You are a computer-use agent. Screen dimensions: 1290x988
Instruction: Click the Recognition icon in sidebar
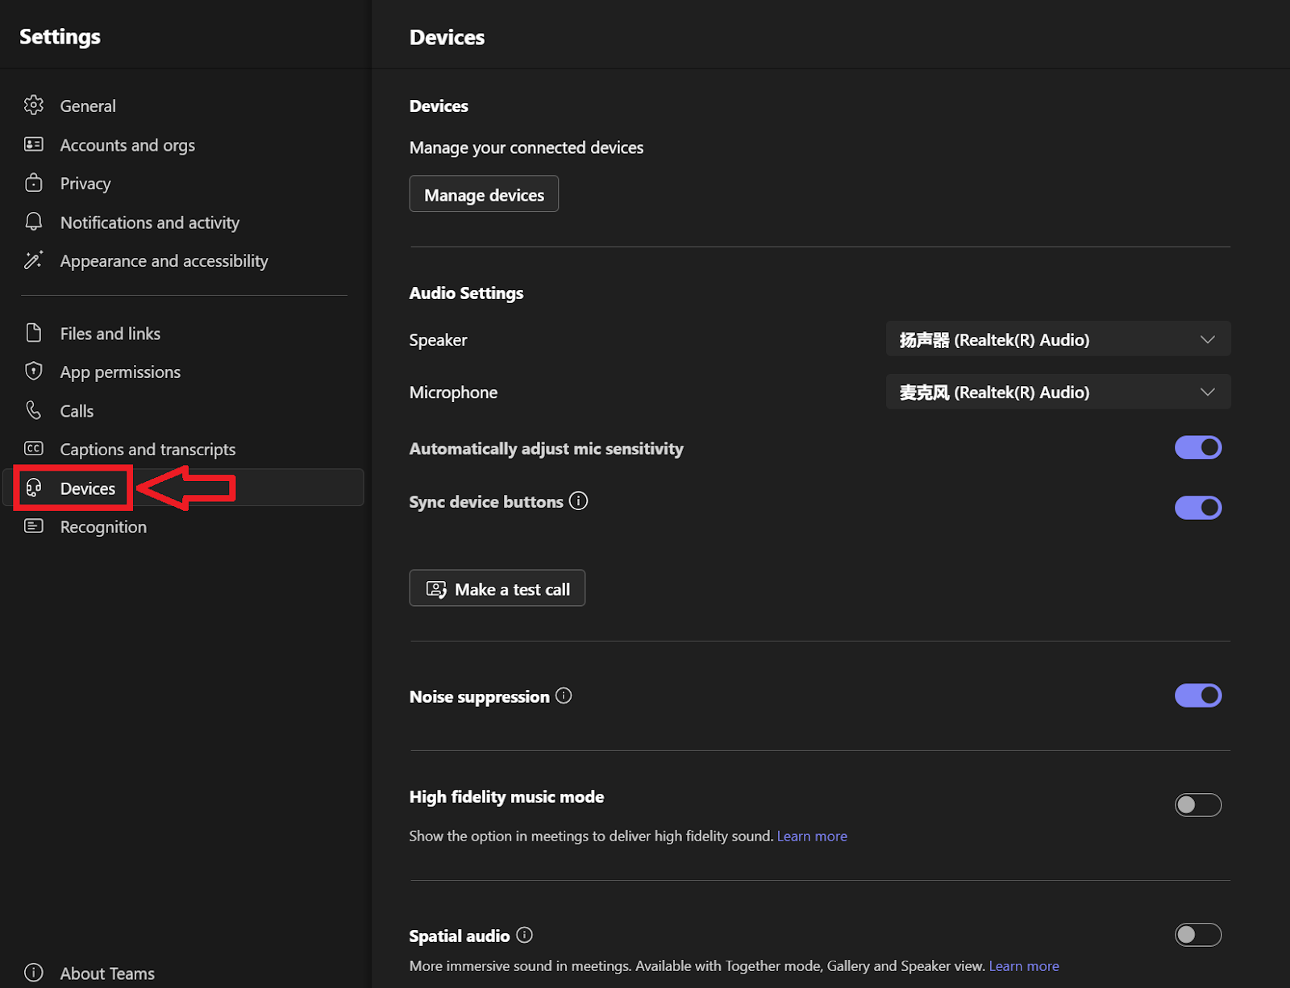pos(34,526)
